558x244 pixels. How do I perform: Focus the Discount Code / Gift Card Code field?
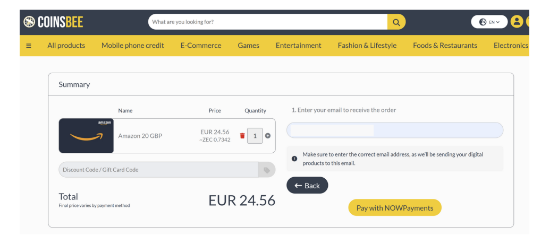coord(159,170)
